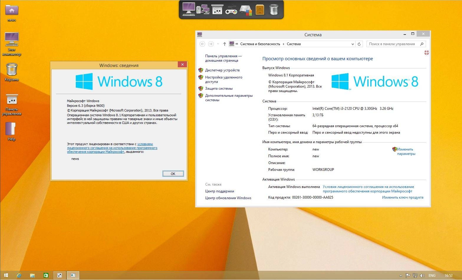Click the Система breadcrumb in address bar

click(x=294, y=44)
